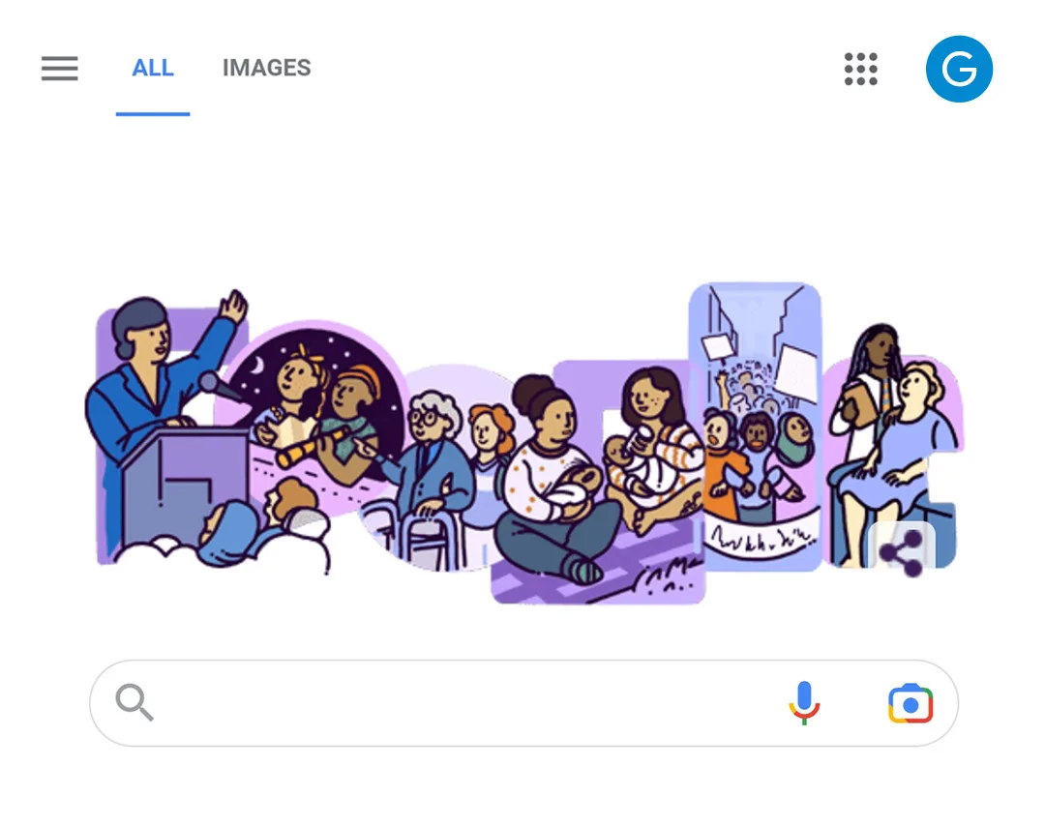The height and width of the screenshot is (826, 1045).
Task: Select the ALL tab
Action: click(153, 68)
